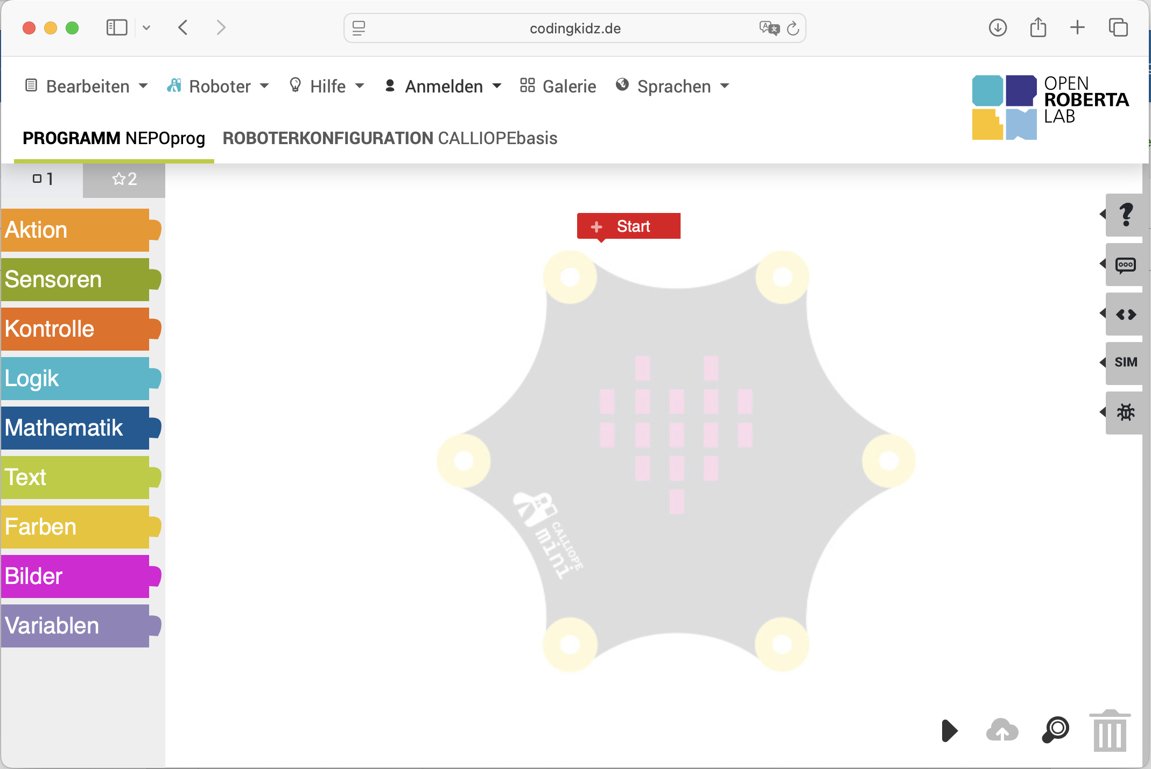1151x769 pixels.
Task: Reload the page in Safari
Action: point(792,29)
